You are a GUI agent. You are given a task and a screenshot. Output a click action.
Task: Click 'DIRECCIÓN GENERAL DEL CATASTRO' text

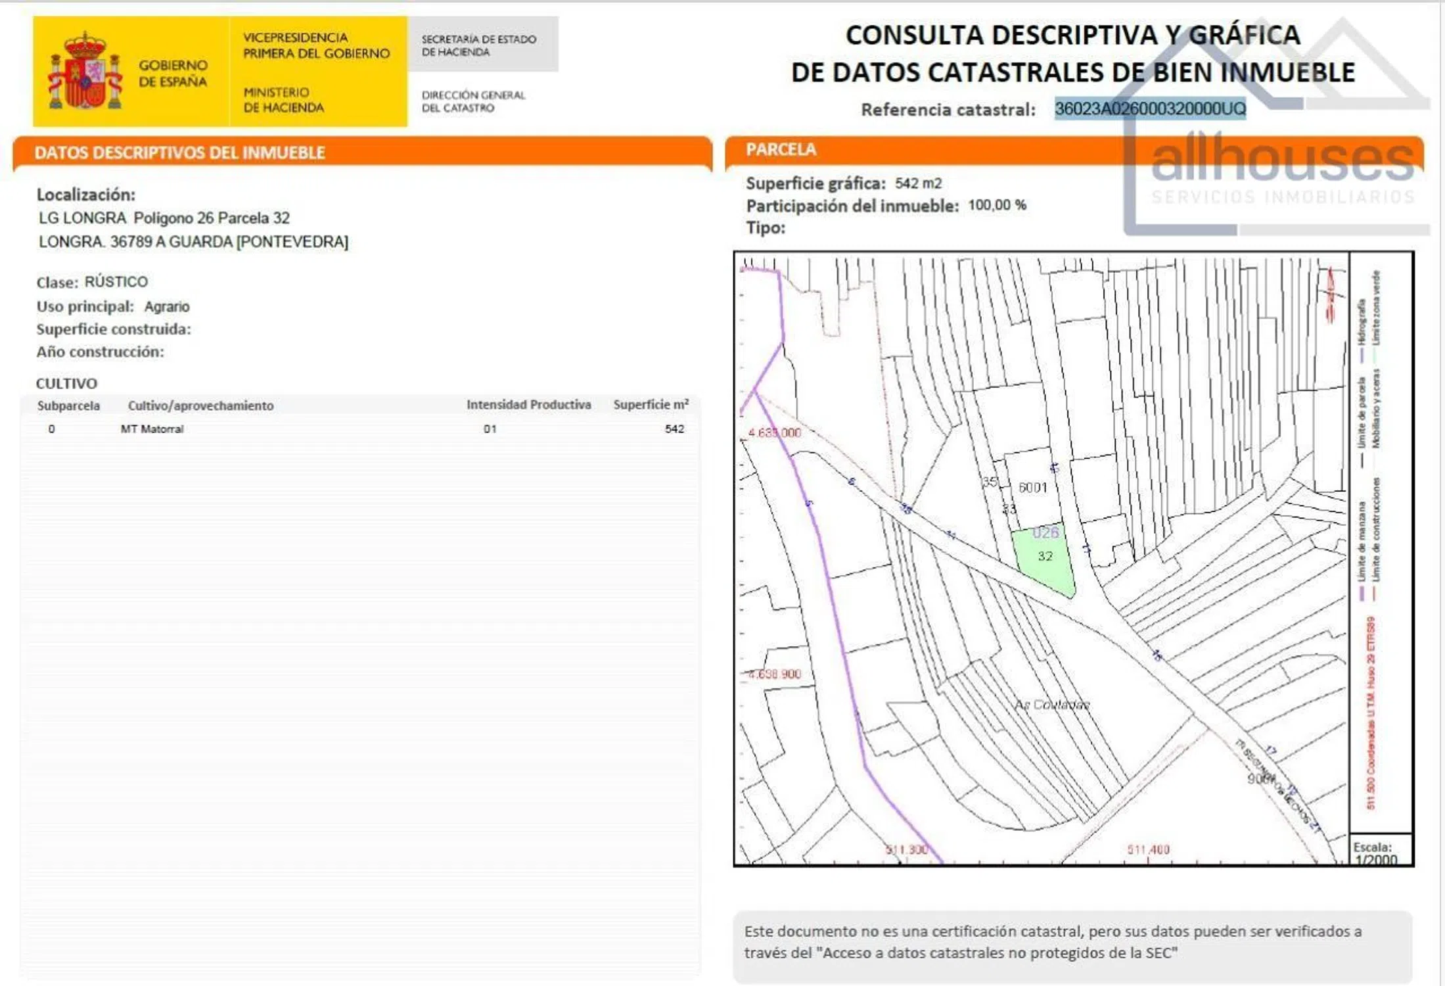[x=473, y=101]
